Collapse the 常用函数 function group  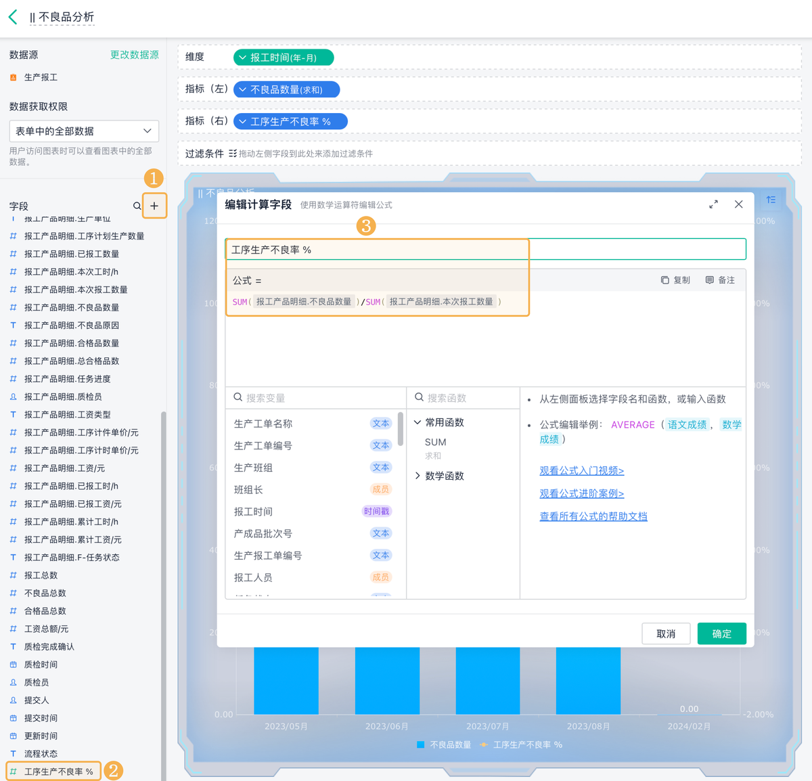pos(418,422)
